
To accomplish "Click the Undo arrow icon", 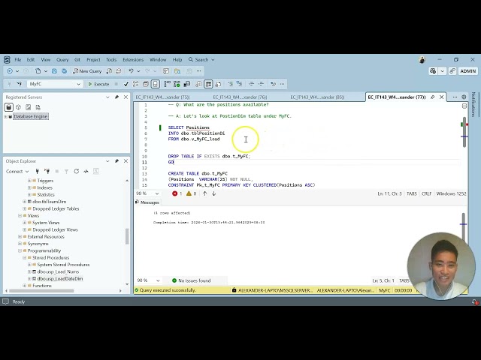I will coord(131,71).
